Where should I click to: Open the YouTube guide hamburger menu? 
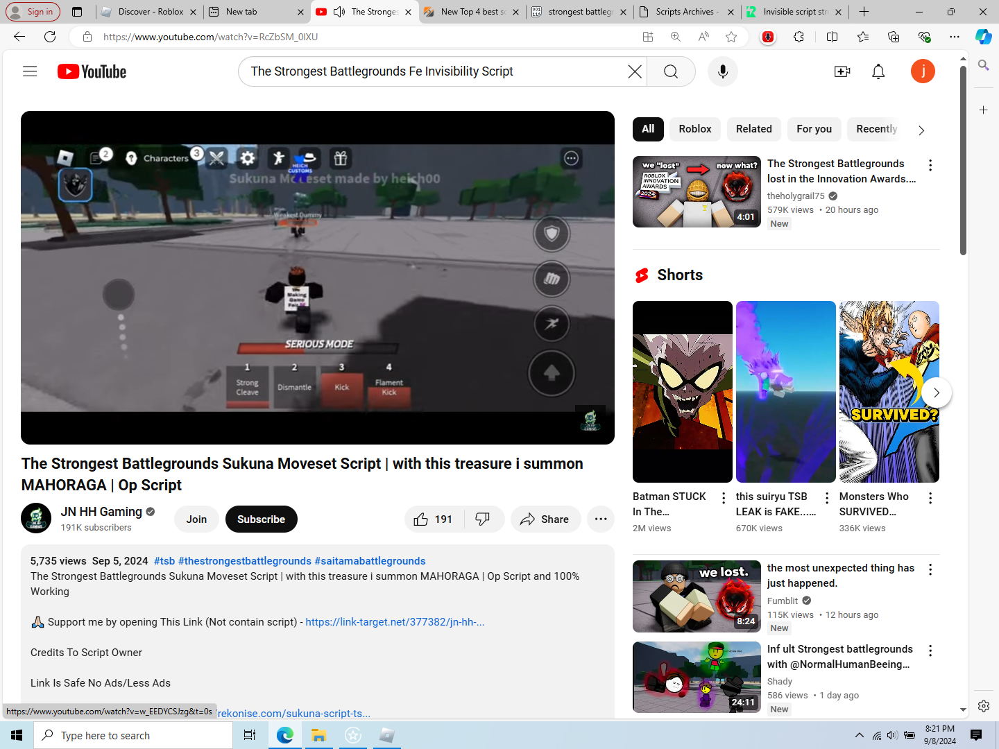tap(30, 71)
